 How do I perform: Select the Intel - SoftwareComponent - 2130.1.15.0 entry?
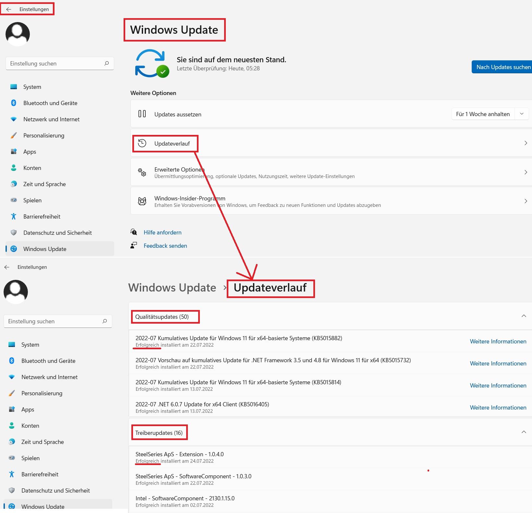pos(330,501)
